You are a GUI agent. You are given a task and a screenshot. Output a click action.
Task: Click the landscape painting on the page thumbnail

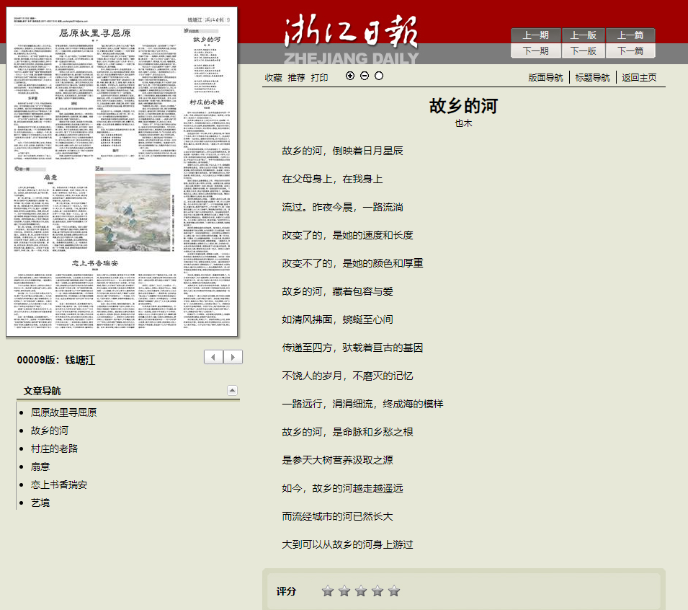click(133, 213)
